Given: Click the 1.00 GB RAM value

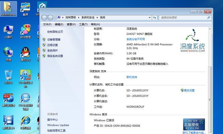Looking at the screenshot, I should click(x=131, y=53).
